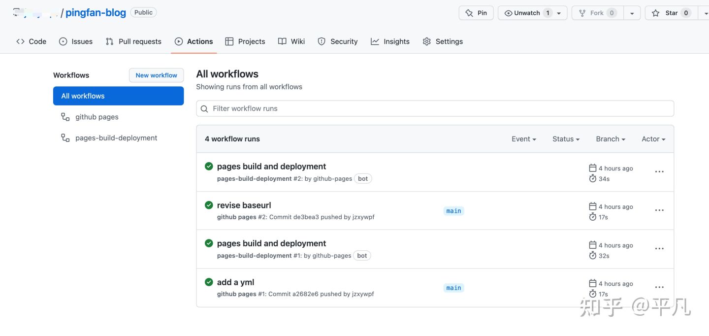The image size is (709, 336).
Task: Star the repository
Action: pyautogui.click(x=671, y=13)
